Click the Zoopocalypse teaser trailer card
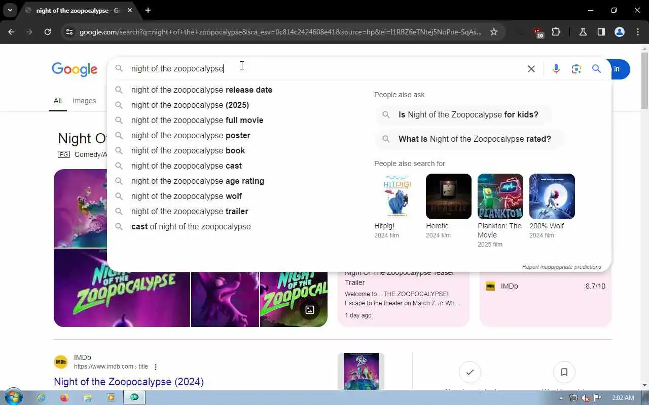Viewport: 649px width, 405px height. point(404,299)
